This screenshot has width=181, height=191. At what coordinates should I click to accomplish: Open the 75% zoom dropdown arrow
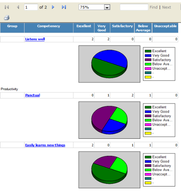[x=107, y=7]
